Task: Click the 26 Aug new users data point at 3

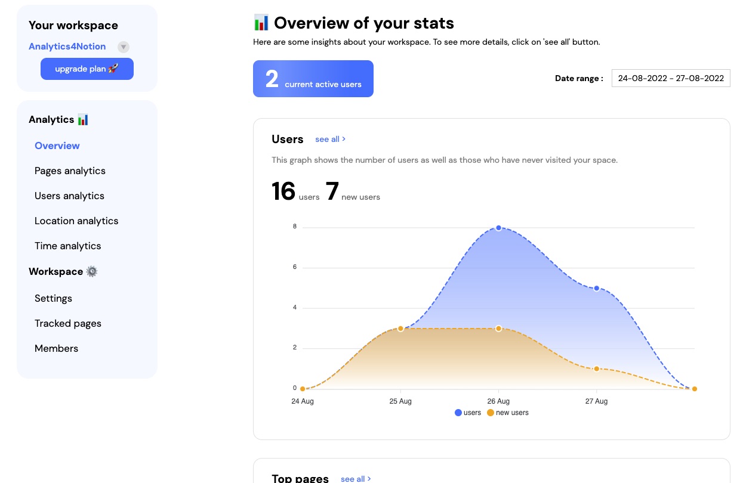Action: 498,329
